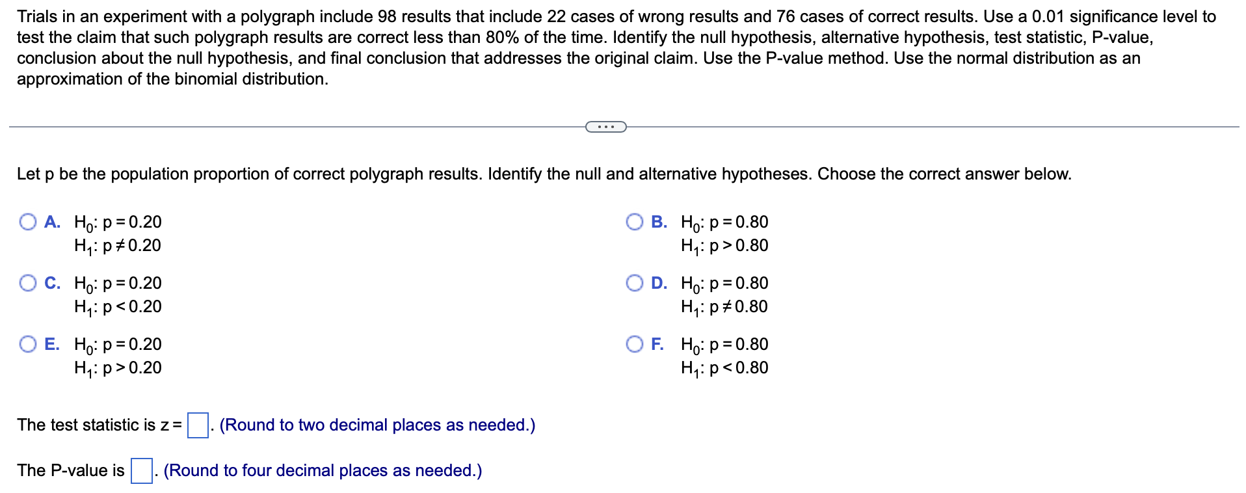Click inside the P-value input box
The height and width of the screenshot is (493, 1246).
click(140, 471)
